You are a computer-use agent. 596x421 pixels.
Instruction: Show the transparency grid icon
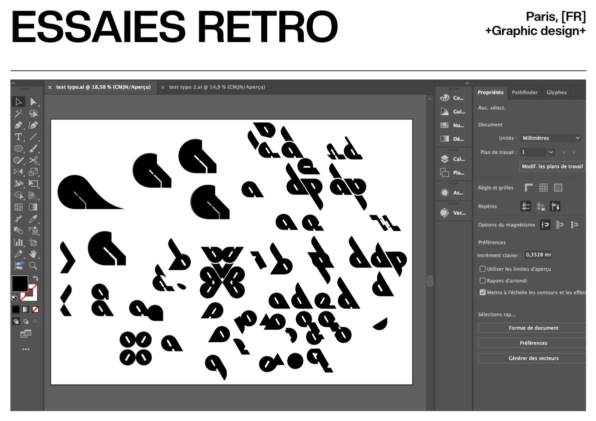(x=558, y=188)
